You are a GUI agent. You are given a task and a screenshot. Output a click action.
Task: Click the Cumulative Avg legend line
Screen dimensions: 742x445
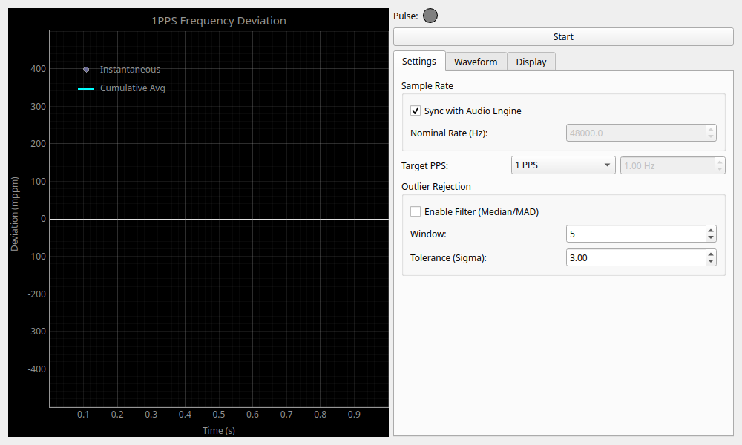coord(86,88)
